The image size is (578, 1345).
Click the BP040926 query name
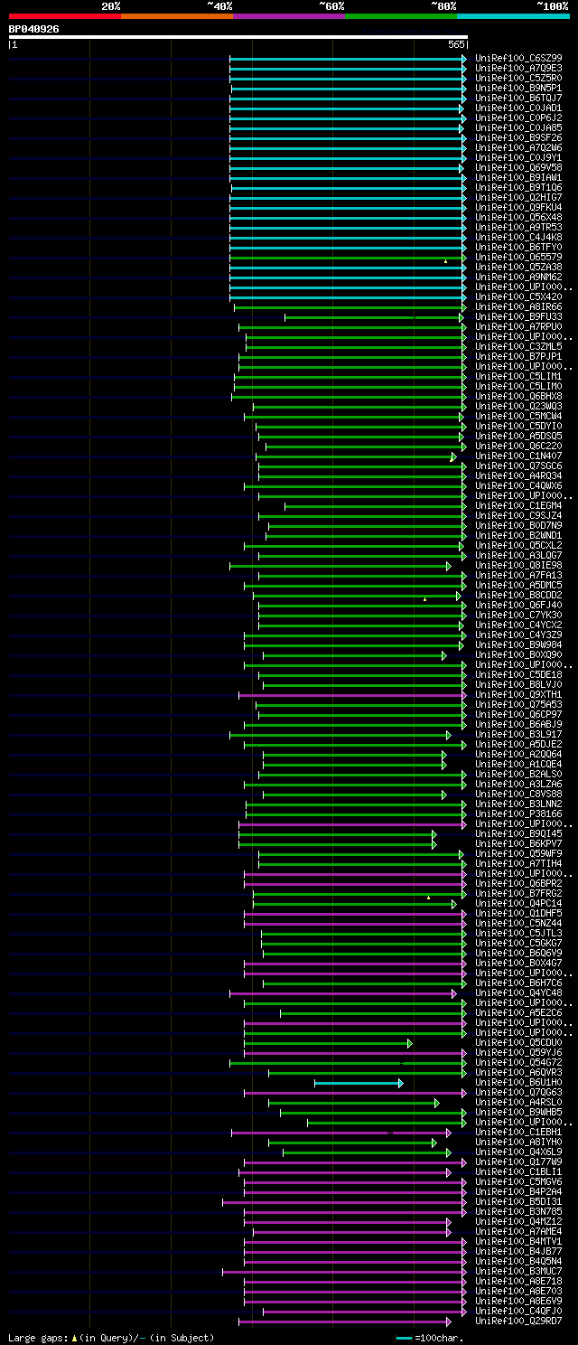click(34, 29)
